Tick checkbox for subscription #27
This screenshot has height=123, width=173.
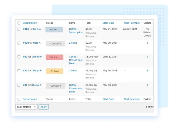pos(19,85)
